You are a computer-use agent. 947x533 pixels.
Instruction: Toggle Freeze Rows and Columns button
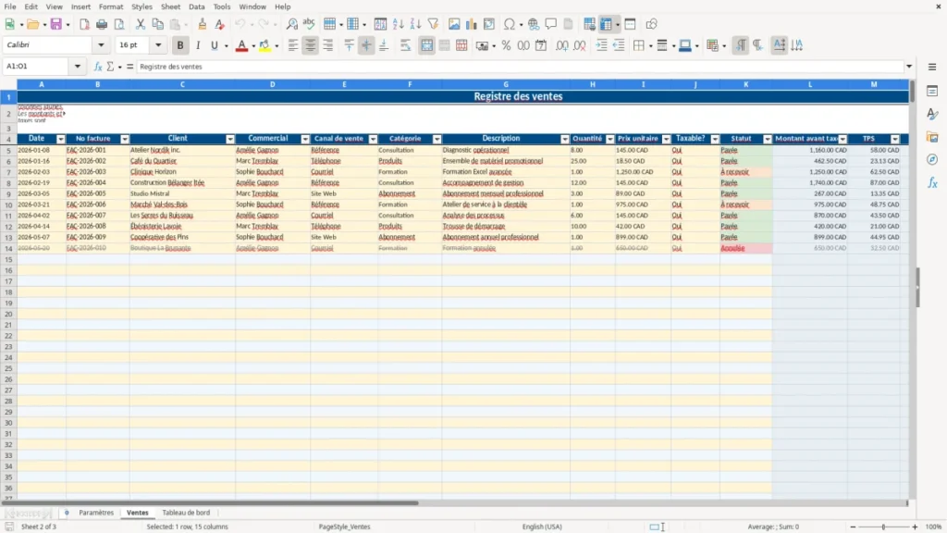point(607,24)
